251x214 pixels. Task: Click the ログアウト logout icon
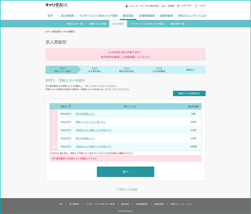(178, 6)
